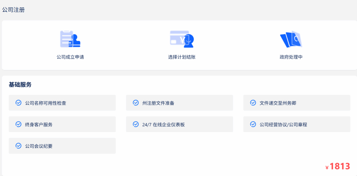The image size is (357, 176).
Task: Click the 文件递交至州务卿 service text
Action: (x=278, y=103)
